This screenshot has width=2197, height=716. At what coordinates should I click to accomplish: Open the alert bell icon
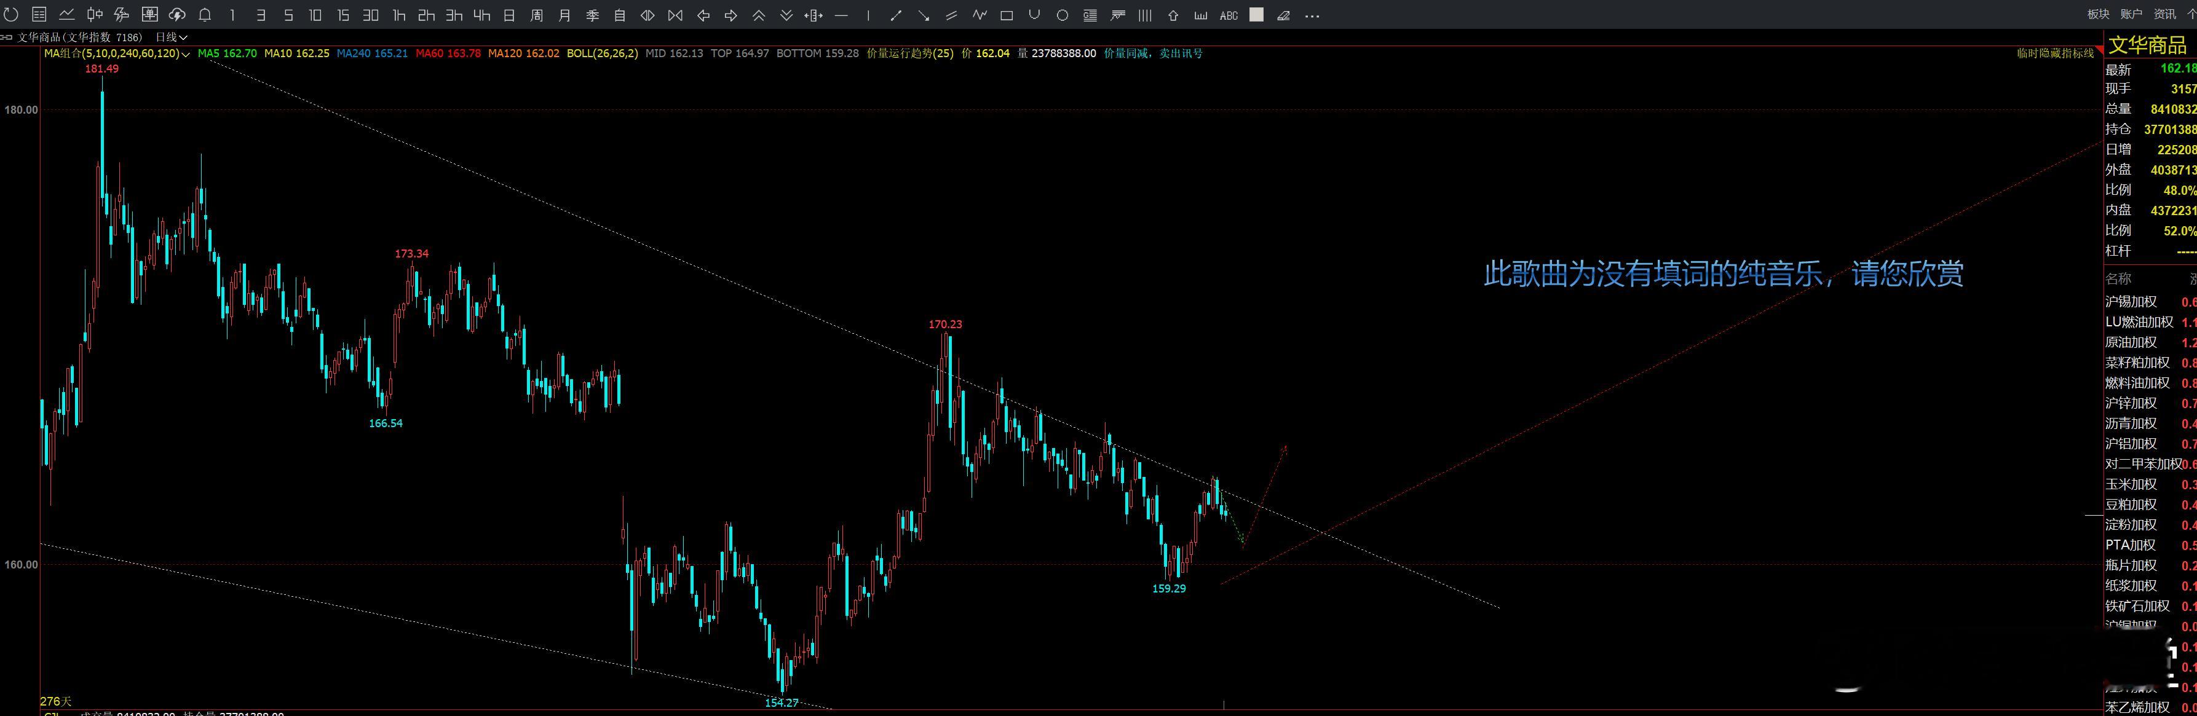tap(205, 15)
